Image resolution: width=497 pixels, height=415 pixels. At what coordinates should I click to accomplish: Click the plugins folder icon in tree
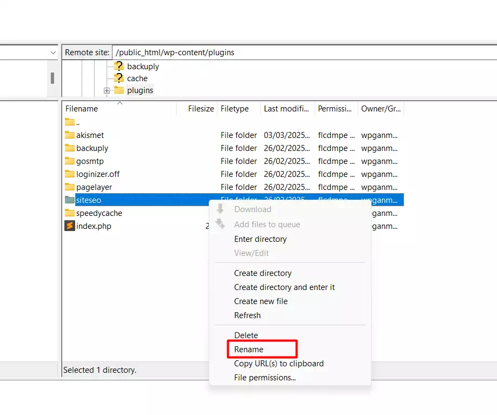click(119, 90)
